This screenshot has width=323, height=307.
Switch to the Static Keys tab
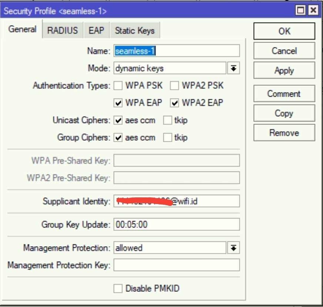coord(135,31)
